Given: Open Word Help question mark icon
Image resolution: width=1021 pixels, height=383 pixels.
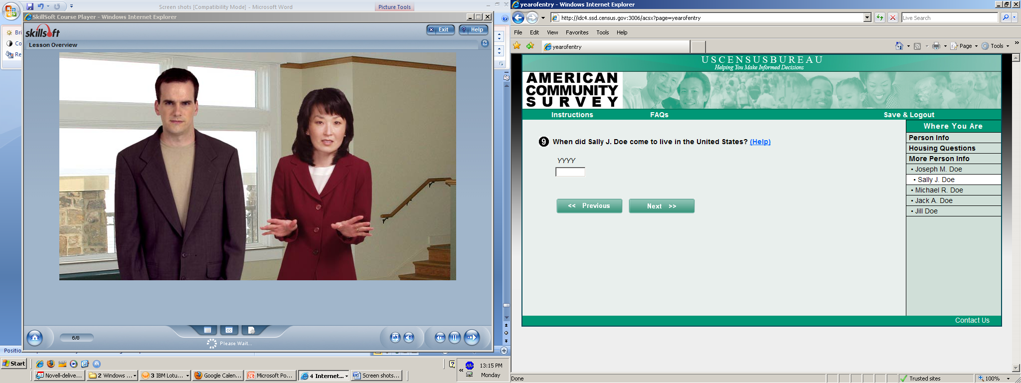Looking at the screenshot, I should [505, 18].
